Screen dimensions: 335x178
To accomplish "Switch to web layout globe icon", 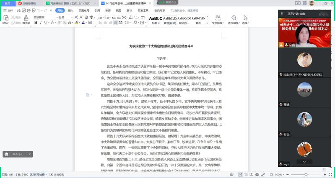I will tap(257, 175).
